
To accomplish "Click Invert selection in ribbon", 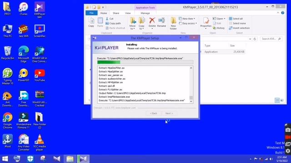I will tap(239, 28).
